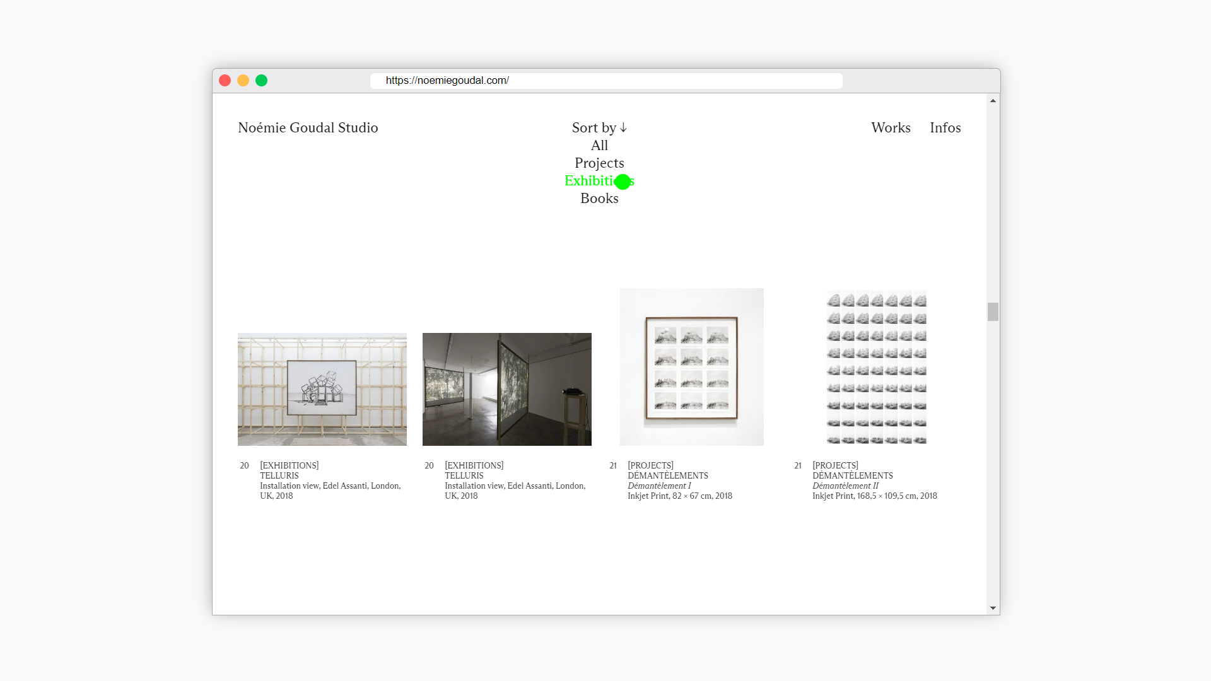
Task: Go to Noémie Goudal Studio home
Action: tap(308, 128)
